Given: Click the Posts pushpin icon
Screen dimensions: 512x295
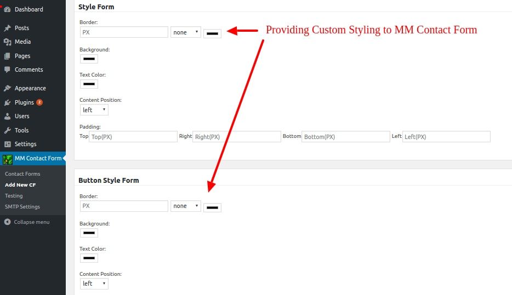Looking at the screenshot, I should click(7, 28).
